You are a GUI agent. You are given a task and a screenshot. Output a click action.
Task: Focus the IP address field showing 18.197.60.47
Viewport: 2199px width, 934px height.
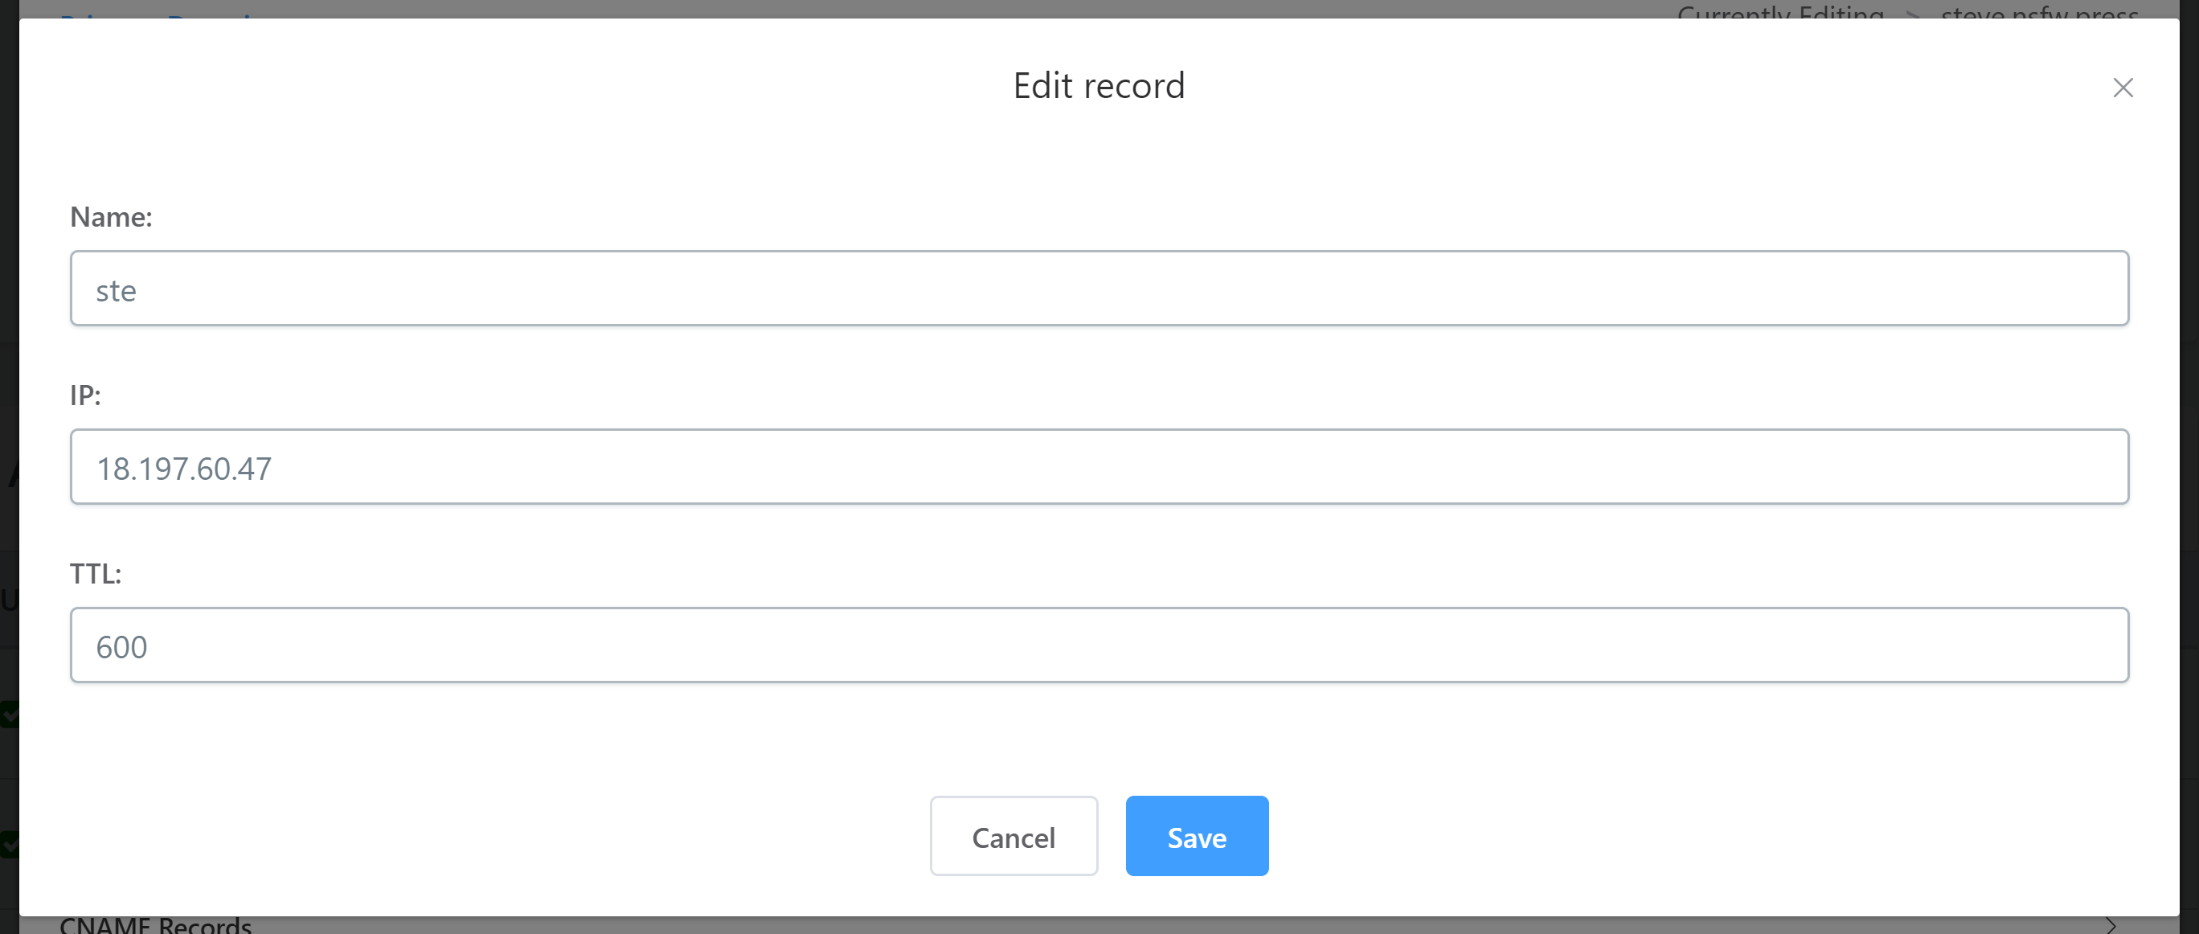1099,466
